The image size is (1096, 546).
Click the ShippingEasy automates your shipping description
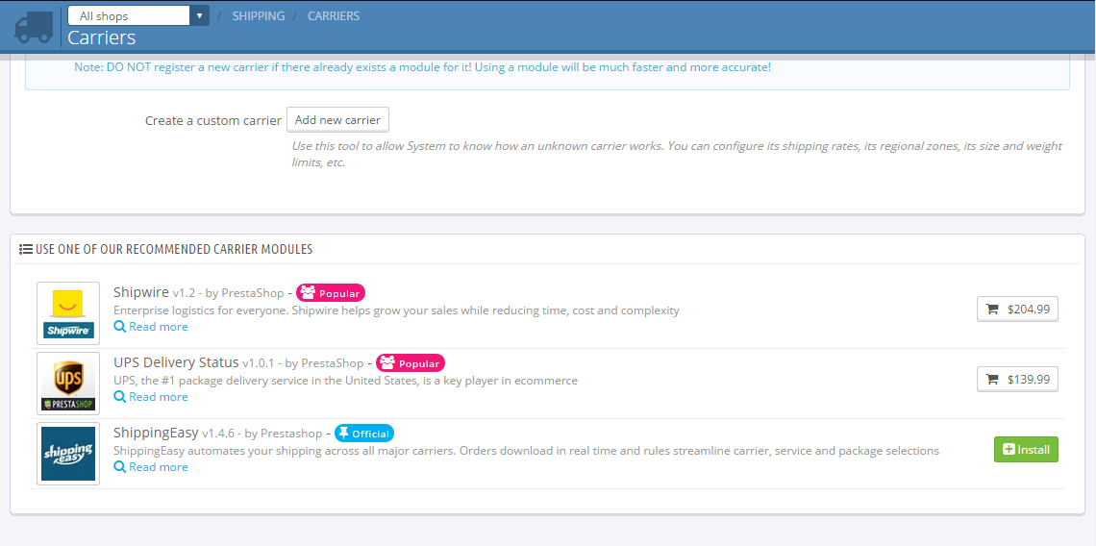pyautogui.click(x=526, y=450)
